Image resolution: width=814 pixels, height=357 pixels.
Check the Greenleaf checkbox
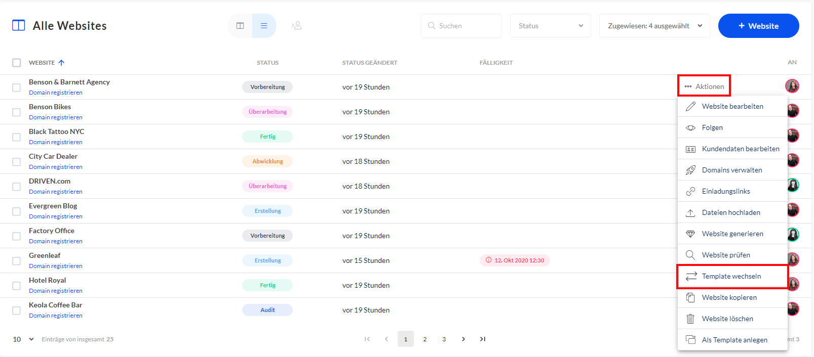click(17, 261)
